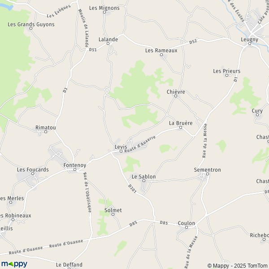This screenshot has width=269, height=269.
Task: Select the La Bruère place label
Action: pyautogui.click(x=181, y=123)
